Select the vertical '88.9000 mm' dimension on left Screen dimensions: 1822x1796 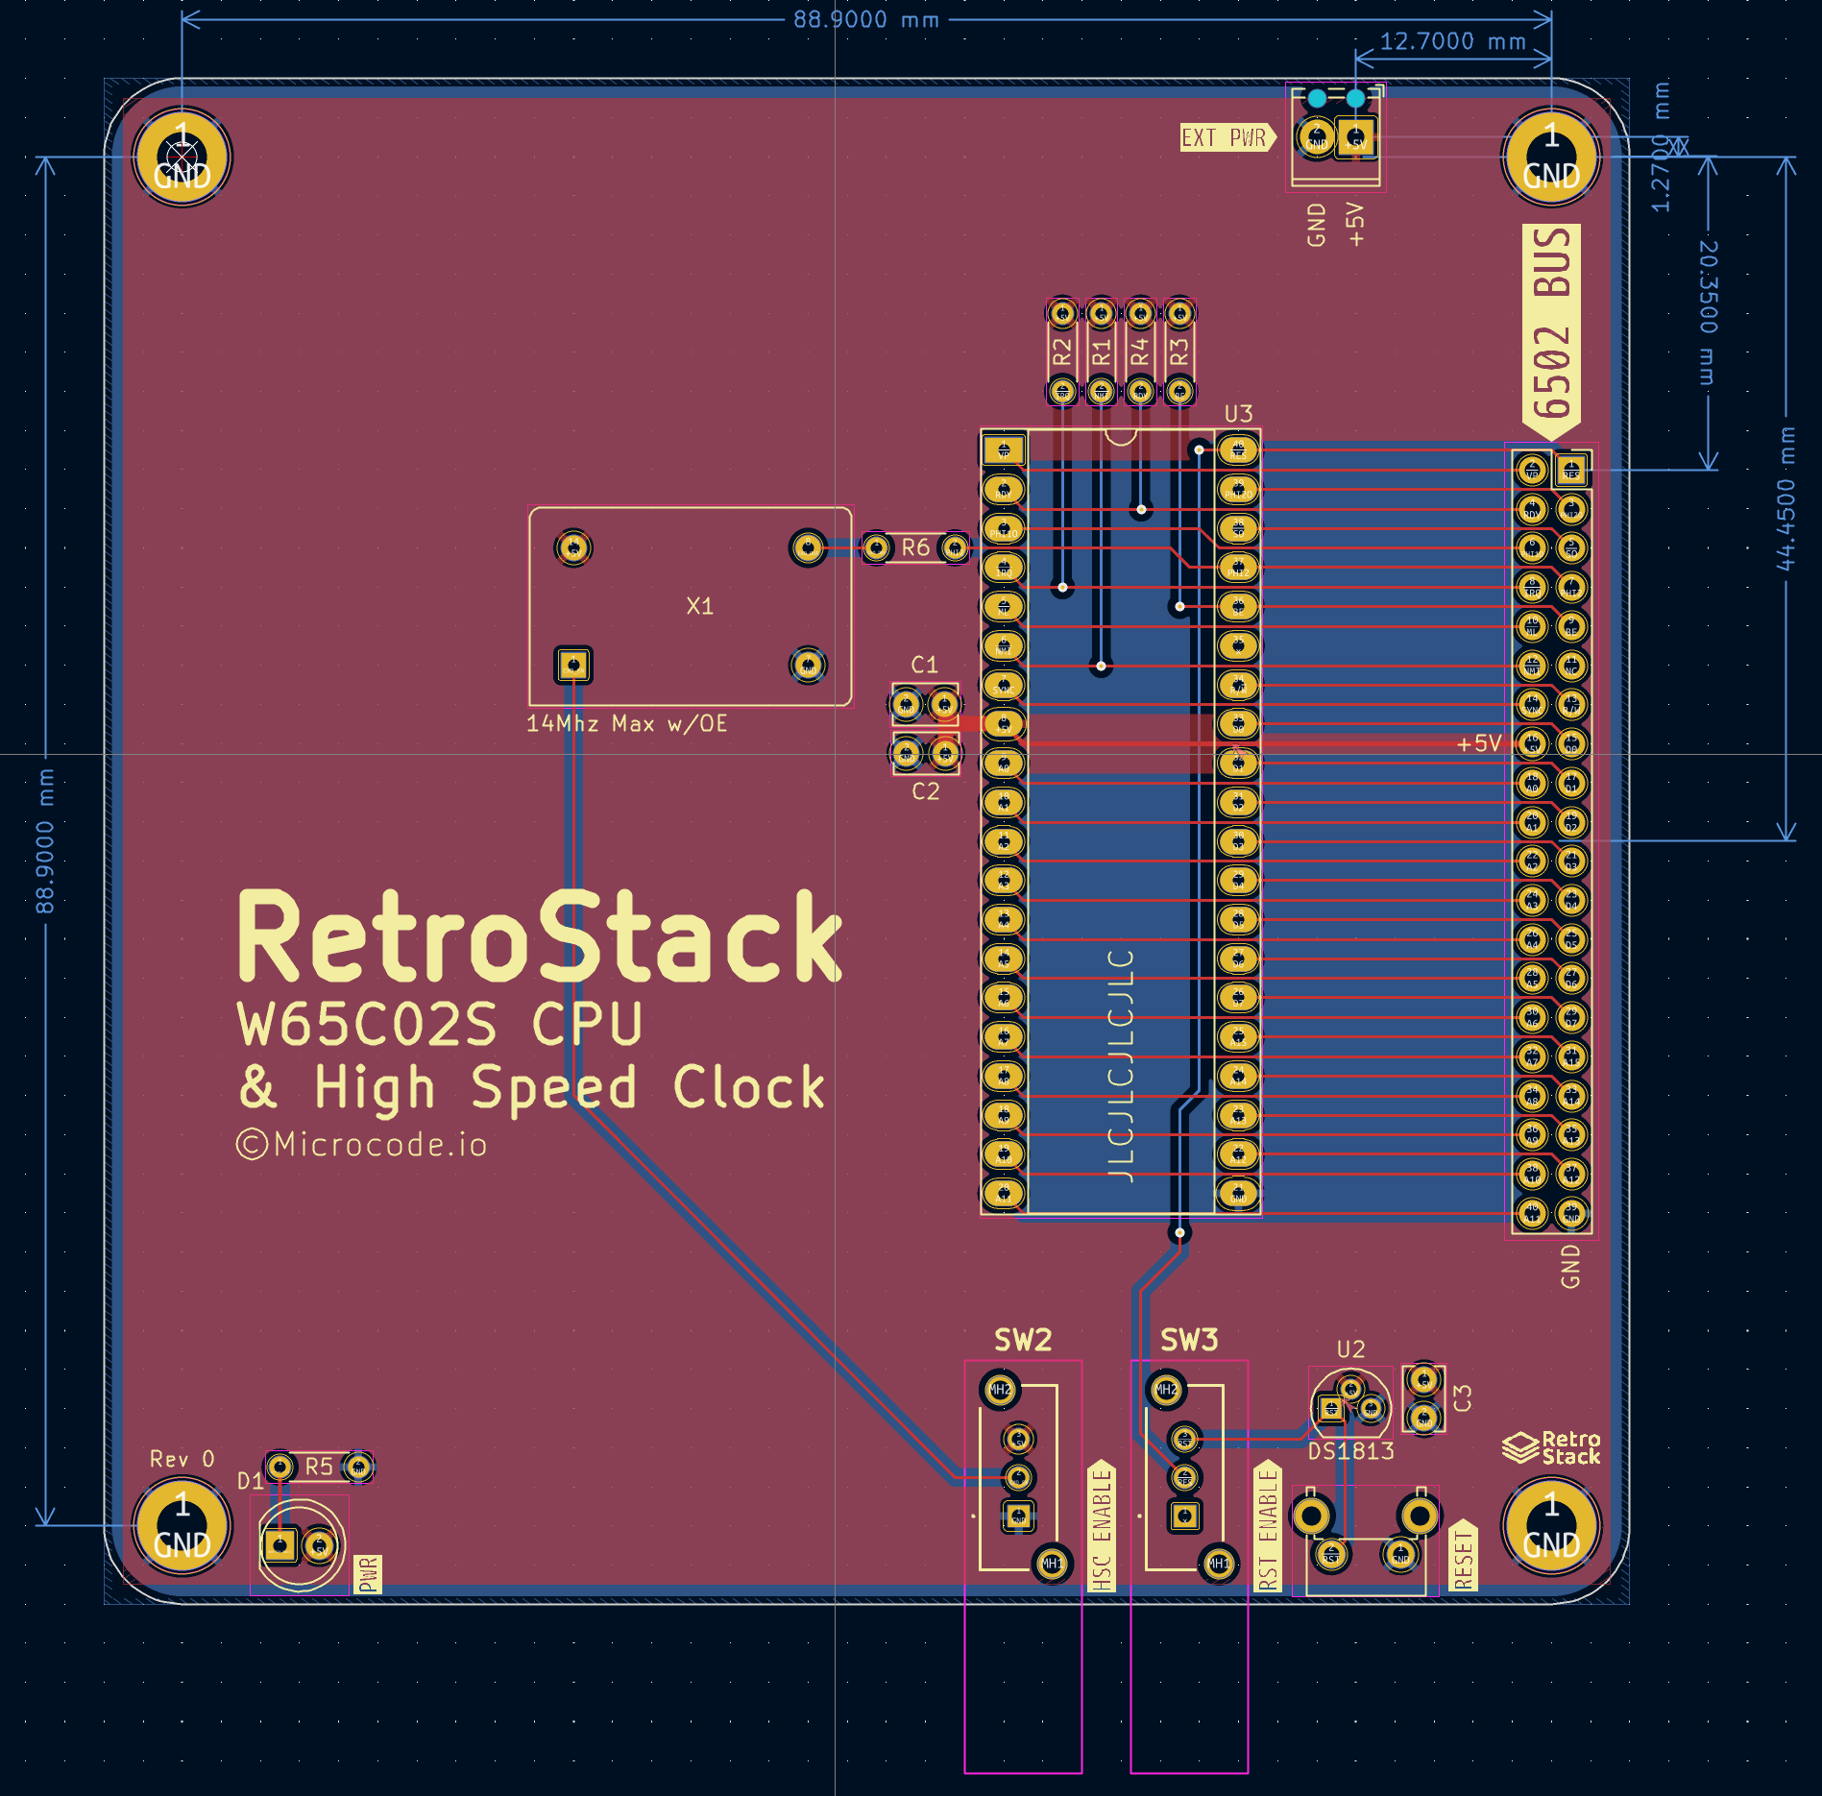tap(45, 840)
